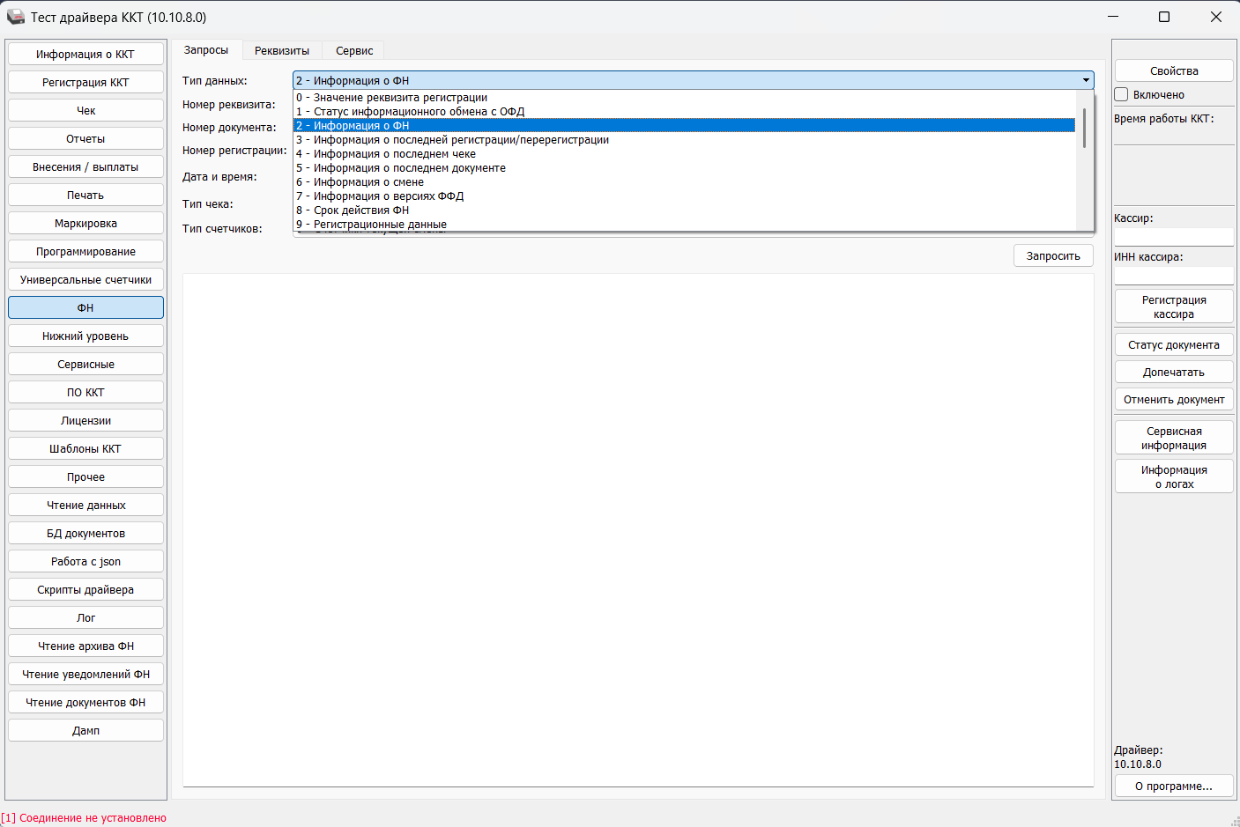Click Сервисная информация button
1240x827 pixels.
[x=1174, y=438]
